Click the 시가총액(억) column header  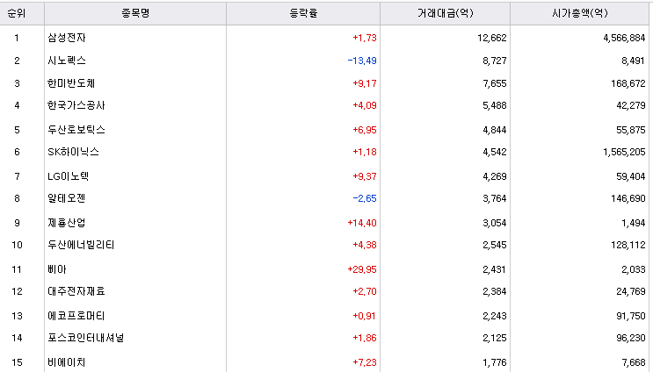(x=580, y=13)
